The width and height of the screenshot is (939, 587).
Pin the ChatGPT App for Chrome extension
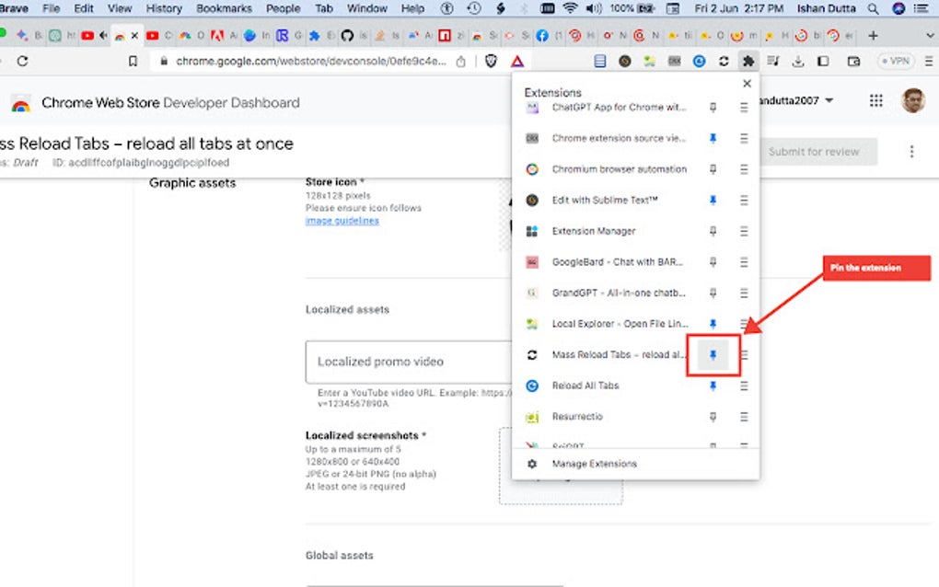(x=713, y=108)
